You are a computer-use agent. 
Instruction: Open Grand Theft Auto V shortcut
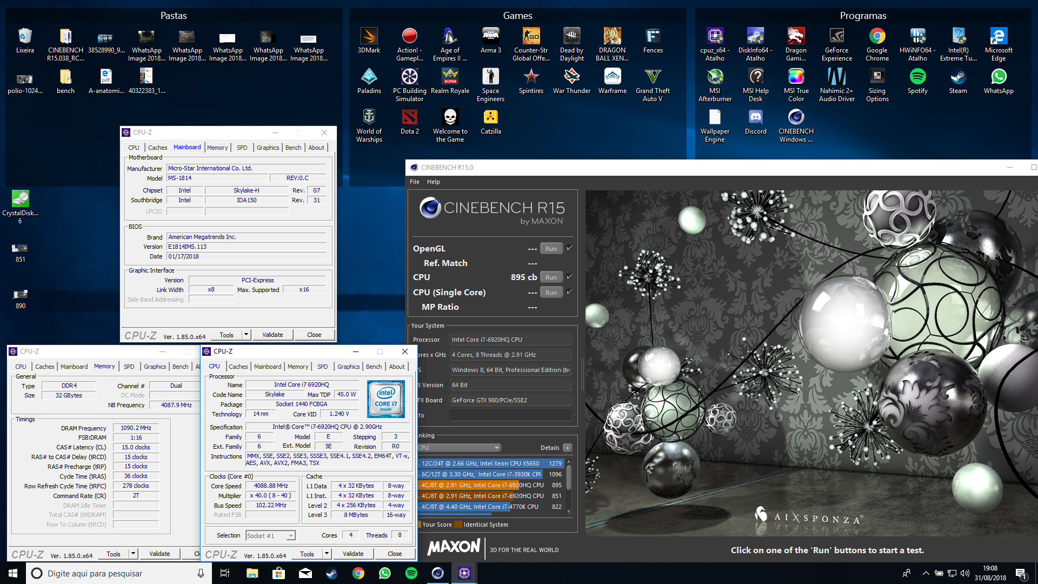click(653, 85)
